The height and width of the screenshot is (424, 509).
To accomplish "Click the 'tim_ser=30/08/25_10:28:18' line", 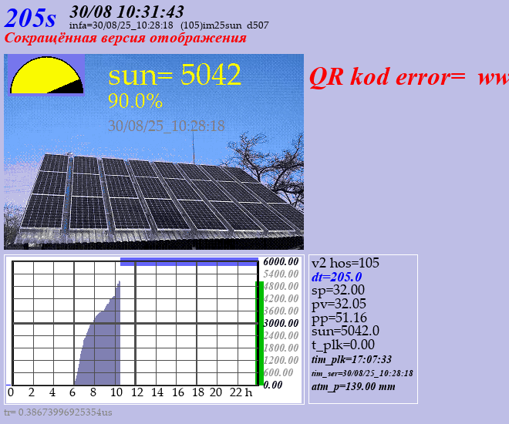I will tap(362, 373).
